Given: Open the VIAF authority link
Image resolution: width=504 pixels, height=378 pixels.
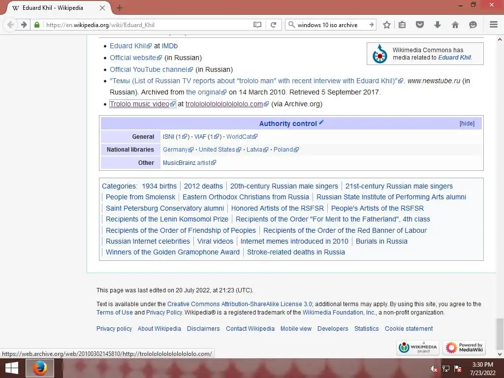Looking at the screenshot, I should (200, 137).
